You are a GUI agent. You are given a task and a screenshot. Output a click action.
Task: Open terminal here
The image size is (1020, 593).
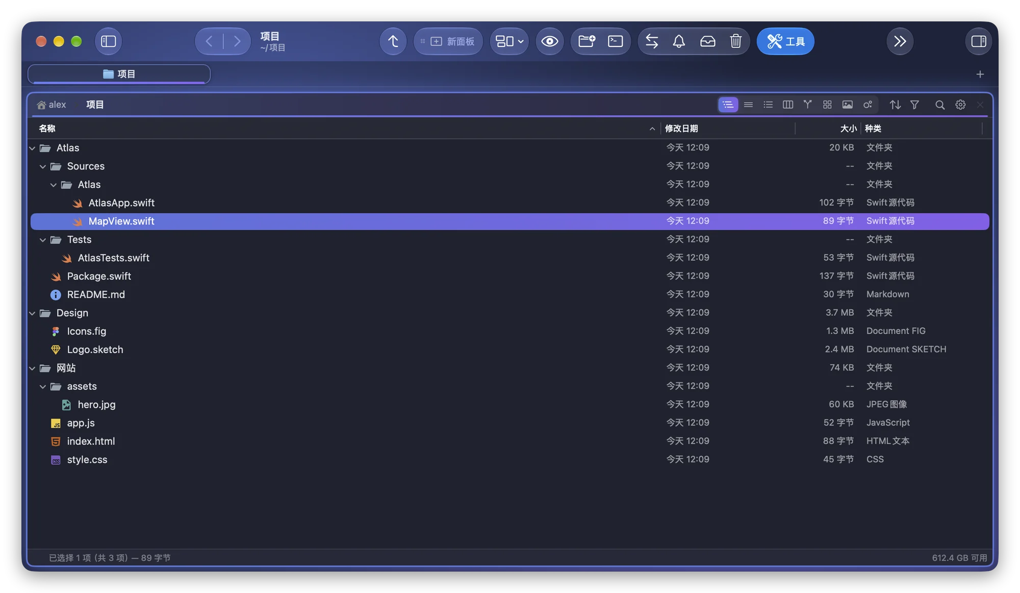[x=616, y=41]
